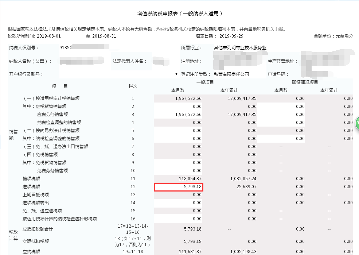This screenshot has width=359, height=255.
Task: Click 按简易办法计税销售额 一般项目 本月数 input
Action: [178, 130]
